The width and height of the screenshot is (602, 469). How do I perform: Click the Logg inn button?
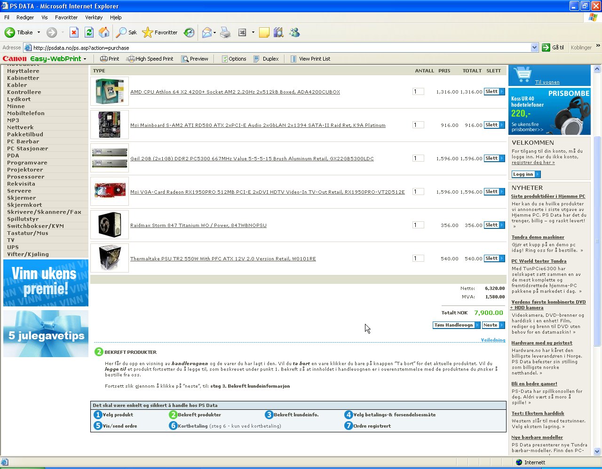coord(526,174)
